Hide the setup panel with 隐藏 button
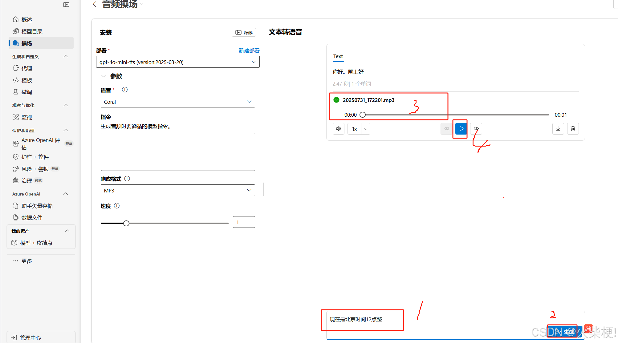The height and width of the screenshot is (343, 618). tap(244, 32)
